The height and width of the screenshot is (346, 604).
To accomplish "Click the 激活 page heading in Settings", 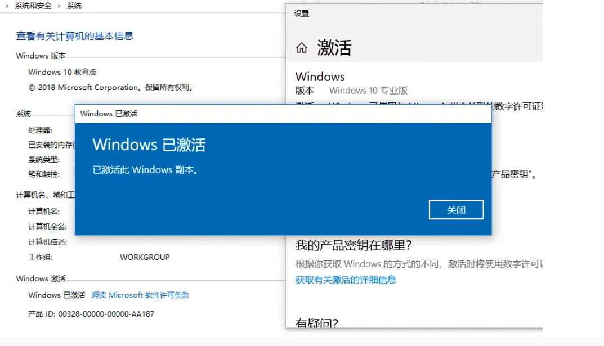I will pyautogui.click(x=334, y=48).
